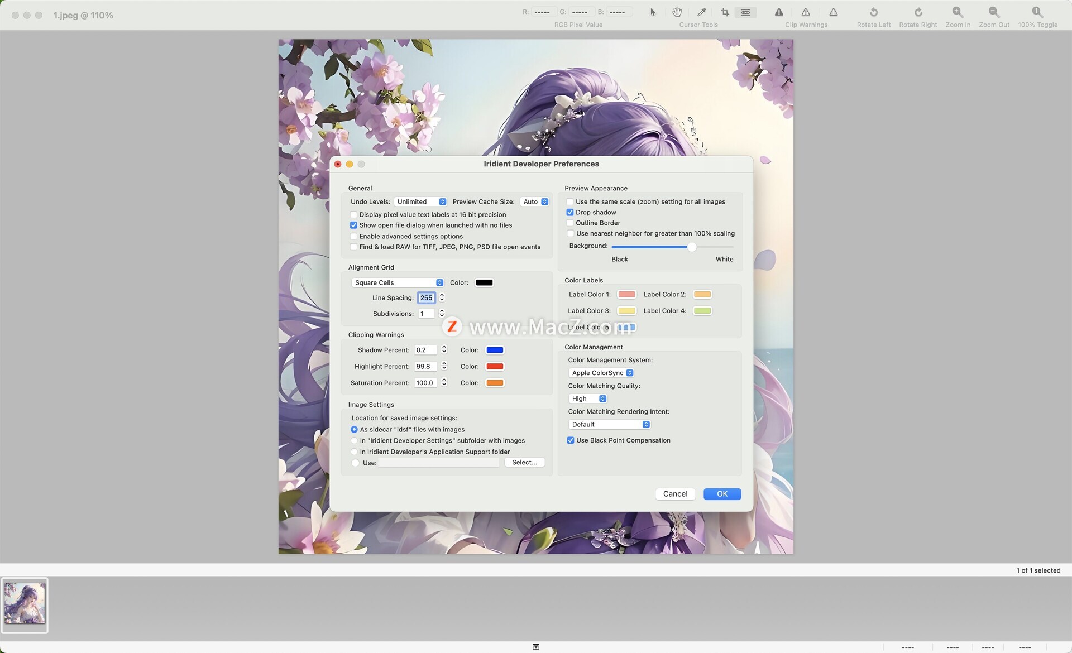Open the Square Cells grid dropdown
The width and height of the screenshot is (1072, 653).
pyautogui.click(x=398, y=283)
